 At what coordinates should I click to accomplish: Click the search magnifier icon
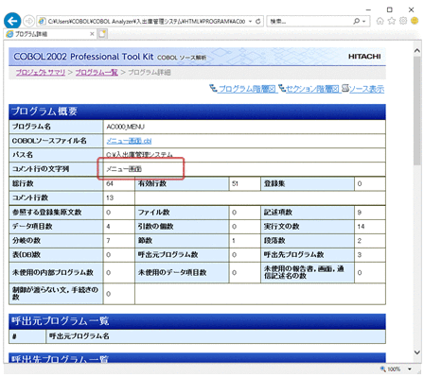tap(356, 21)
